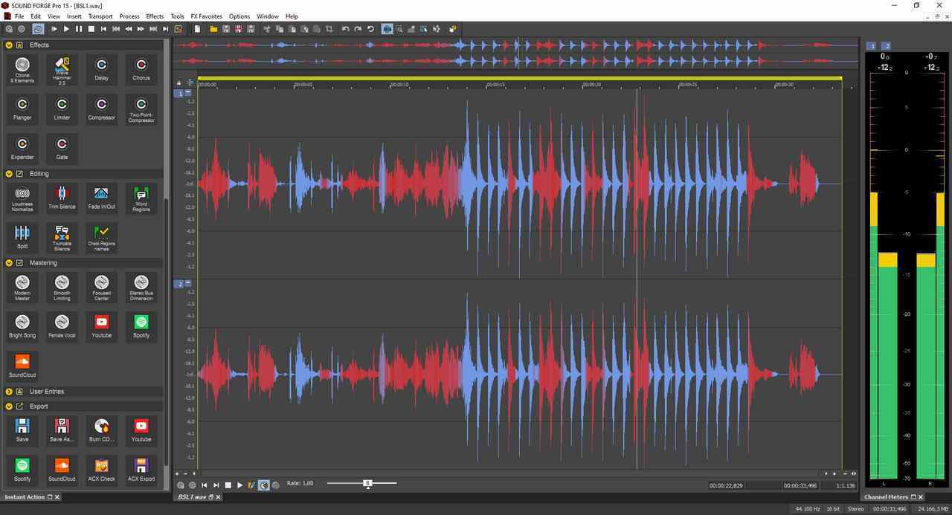This screenshot has height=515, width=952.
Task: Open the Two-Point Compressor effect
Action: click(x=141, y=108)
